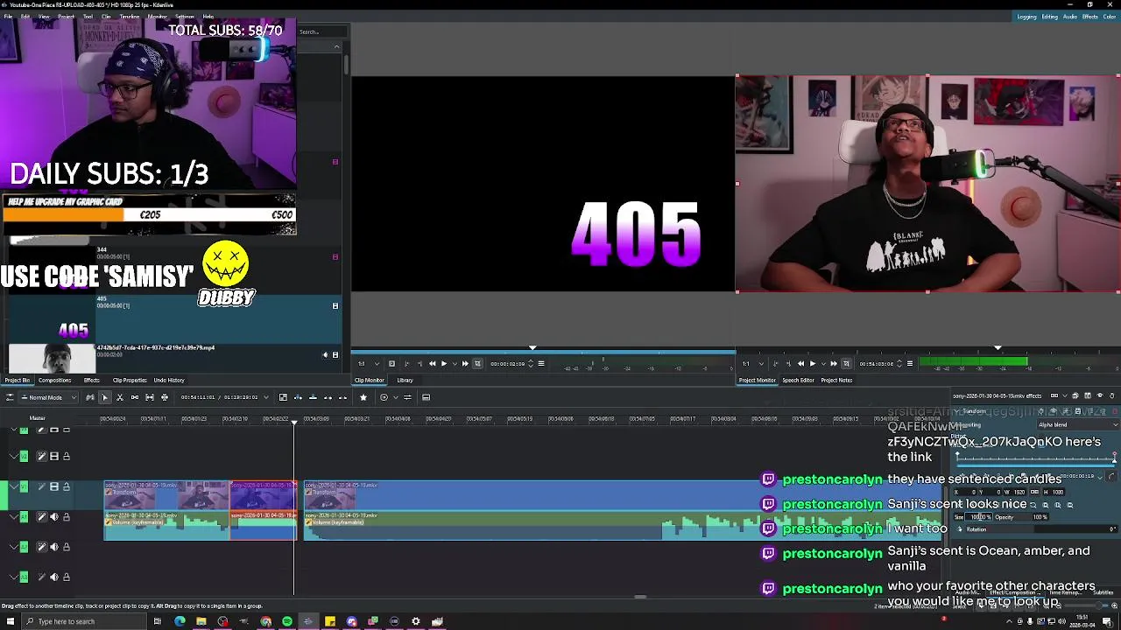Open timecode format dropdown in timeline toolbar
The height and width of the screenshot is (630, 1121).
tap(266, 397)
